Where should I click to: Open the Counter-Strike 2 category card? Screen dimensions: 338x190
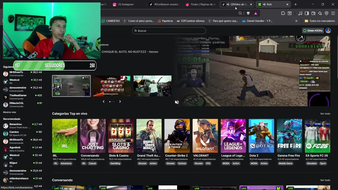pos(177,136)
